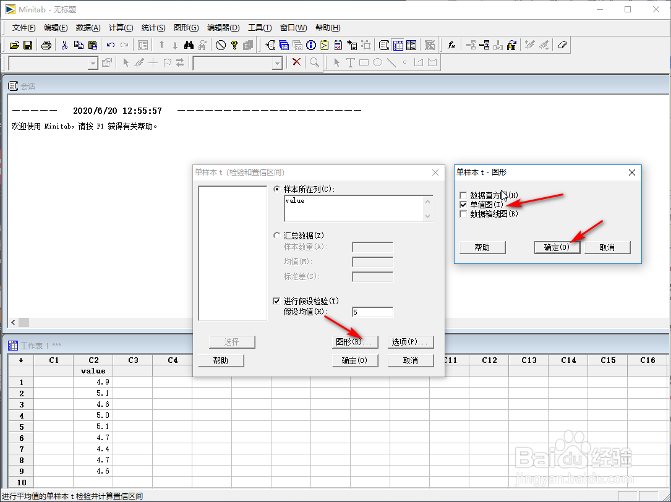The height and width of the screenshot is (502, 671).
Task: Click the Open file folder icon
Action: 14,45
